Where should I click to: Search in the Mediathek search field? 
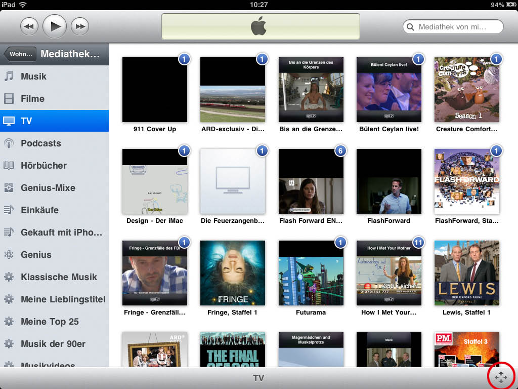453,27
